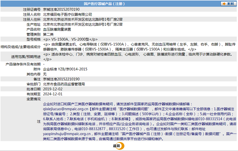Click the structure text starting 由测量装置主机
This screenshot has width=238, height=151.
[139, 47]
